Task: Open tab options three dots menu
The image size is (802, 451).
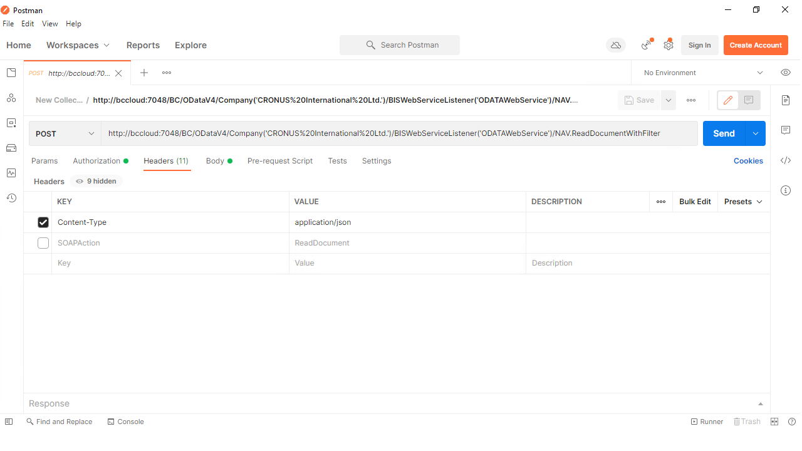Action: [167, 73]
